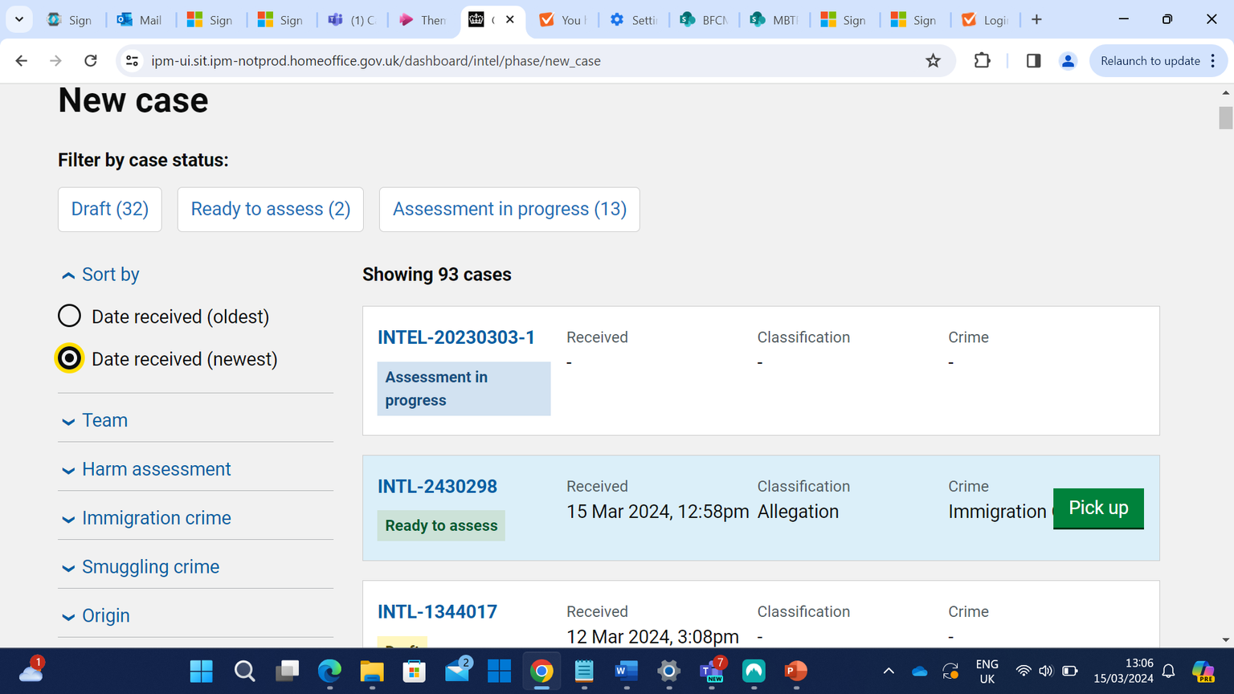This screenshot has width=1234, height=694.
Task: Open the ENG UK language indicator
Action: [x=987, y=671]
